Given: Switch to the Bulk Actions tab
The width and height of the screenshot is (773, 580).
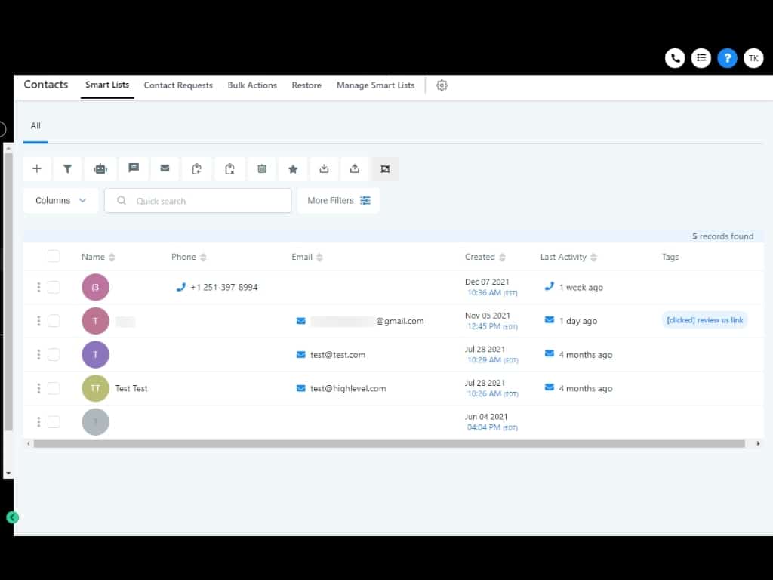Looking at the screenshot, I should 252,85.
